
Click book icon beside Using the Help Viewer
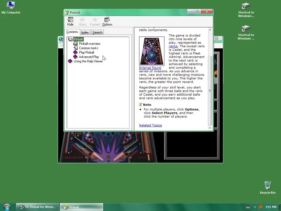70,61
